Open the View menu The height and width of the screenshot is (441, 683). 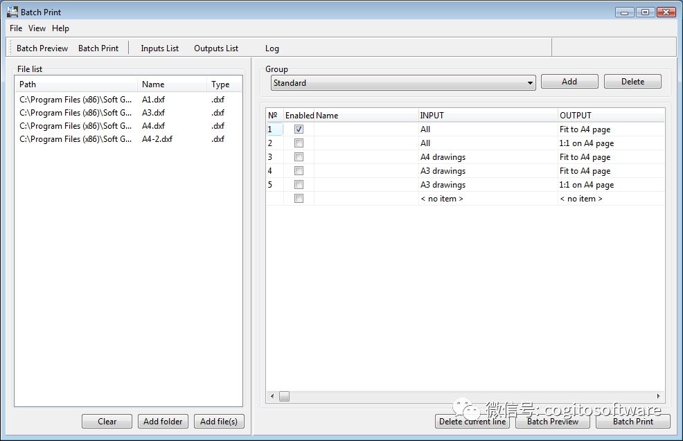click(37, 28)
